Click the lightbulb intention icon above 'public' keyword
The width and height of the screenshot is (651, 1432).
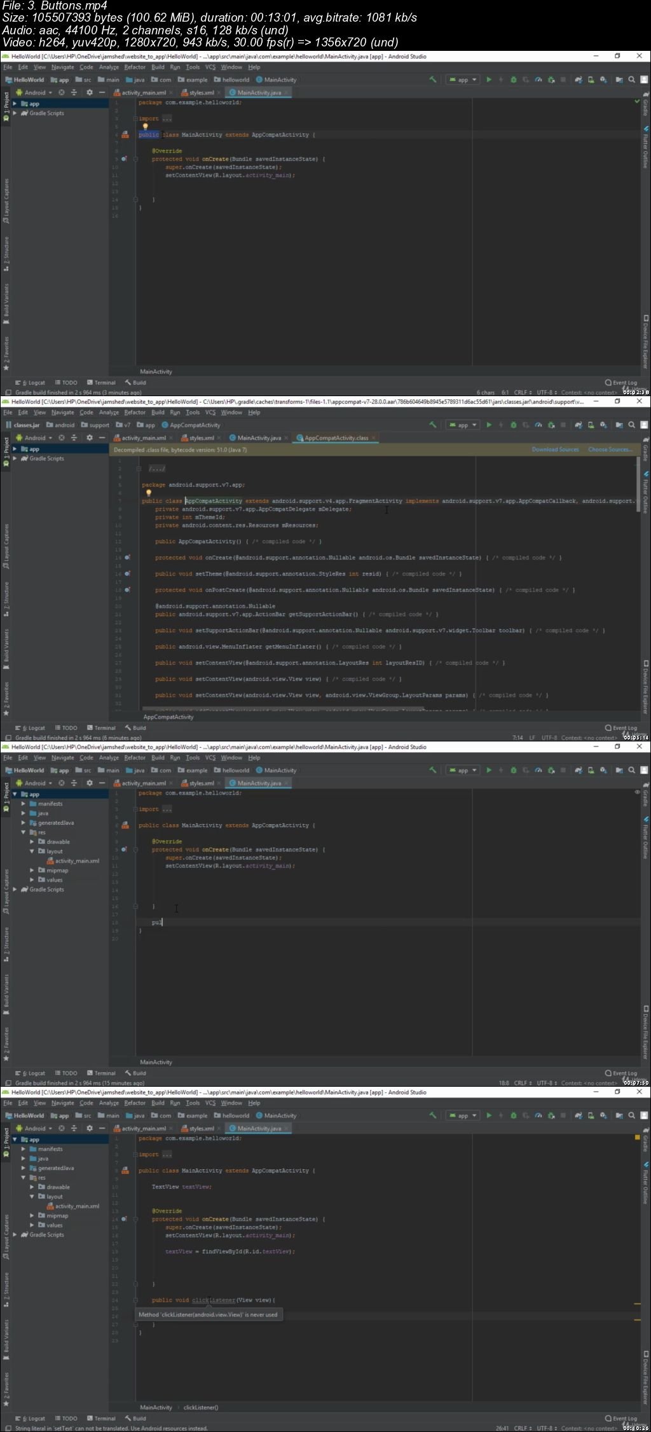click(146, 127)
